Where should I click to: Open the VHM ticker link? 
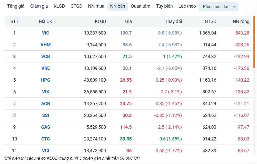point(46,45)
